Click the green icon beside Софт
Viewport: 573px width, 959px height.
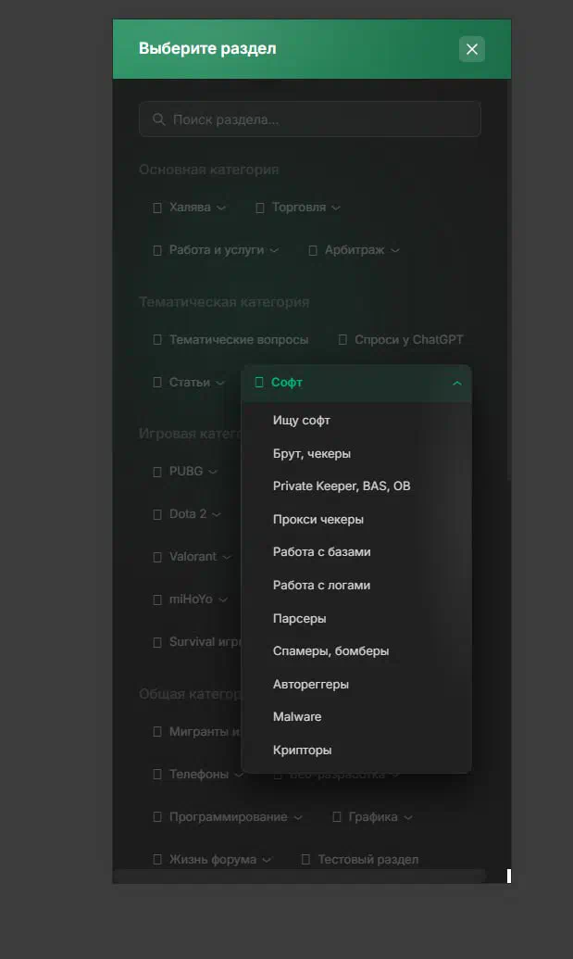[259, 383]
